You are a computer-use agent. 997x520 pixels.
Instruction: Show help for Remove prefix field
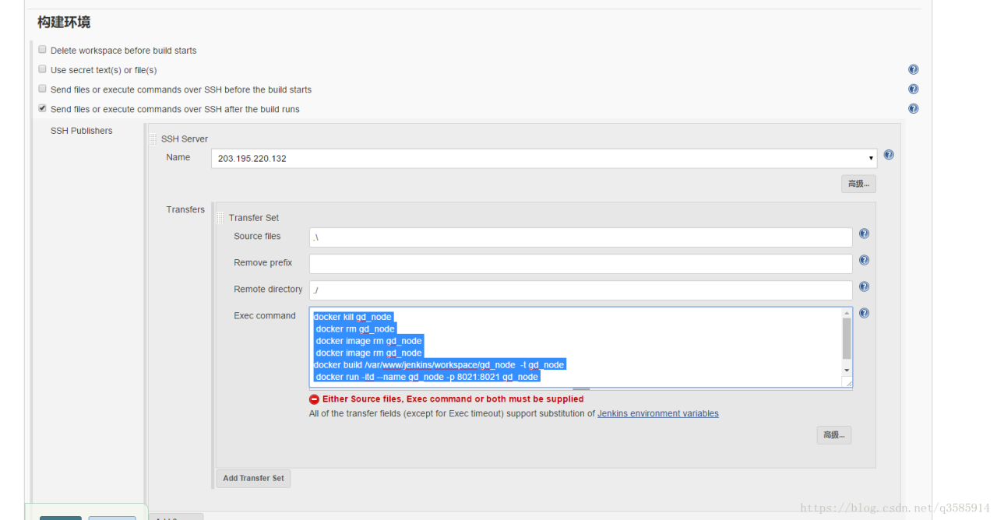coord(864,260)
